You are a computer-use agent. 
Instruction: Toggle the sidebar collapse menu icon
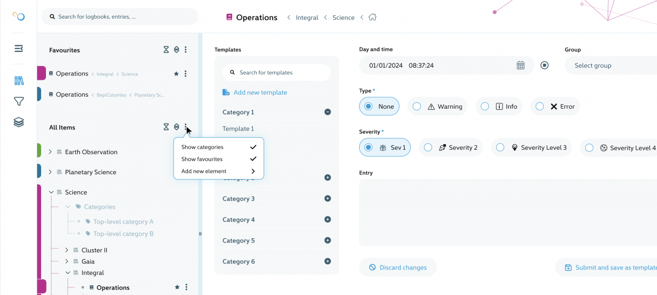19,49
